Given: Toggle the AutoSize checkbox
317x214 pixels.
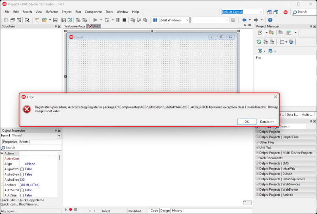Looking at the screenshot, I should 22,195.
